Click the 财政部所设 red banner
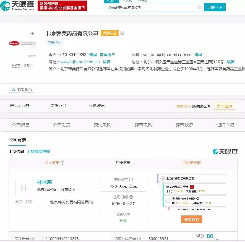The height and width of the screenshot is (242, 245). tap(62, 6)
